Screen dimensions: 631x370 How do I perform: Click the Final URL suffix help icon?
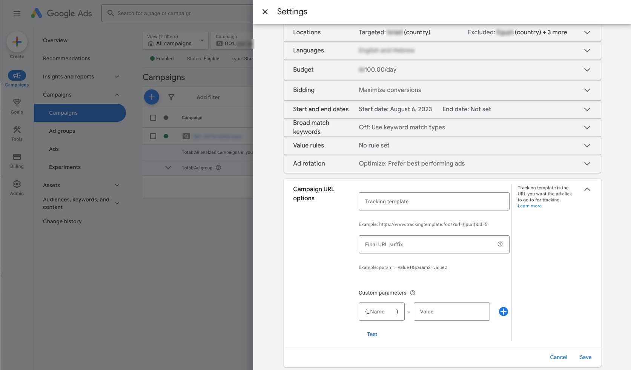(x=500, y=244)
